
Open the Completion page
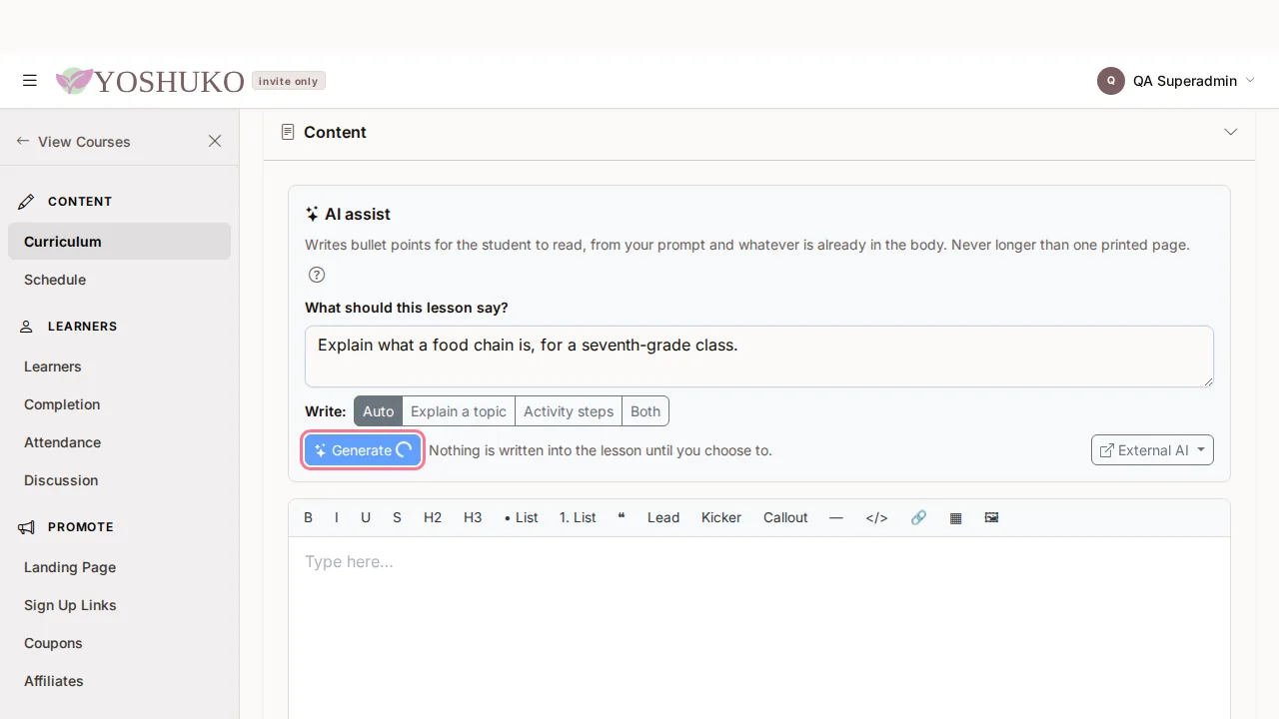(x=119, y=404)
